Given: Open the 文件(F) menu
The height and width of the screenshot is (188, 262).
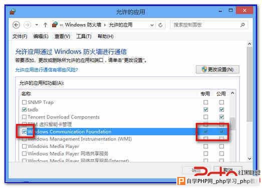Looking at the screenshot, I should point(20,36).
